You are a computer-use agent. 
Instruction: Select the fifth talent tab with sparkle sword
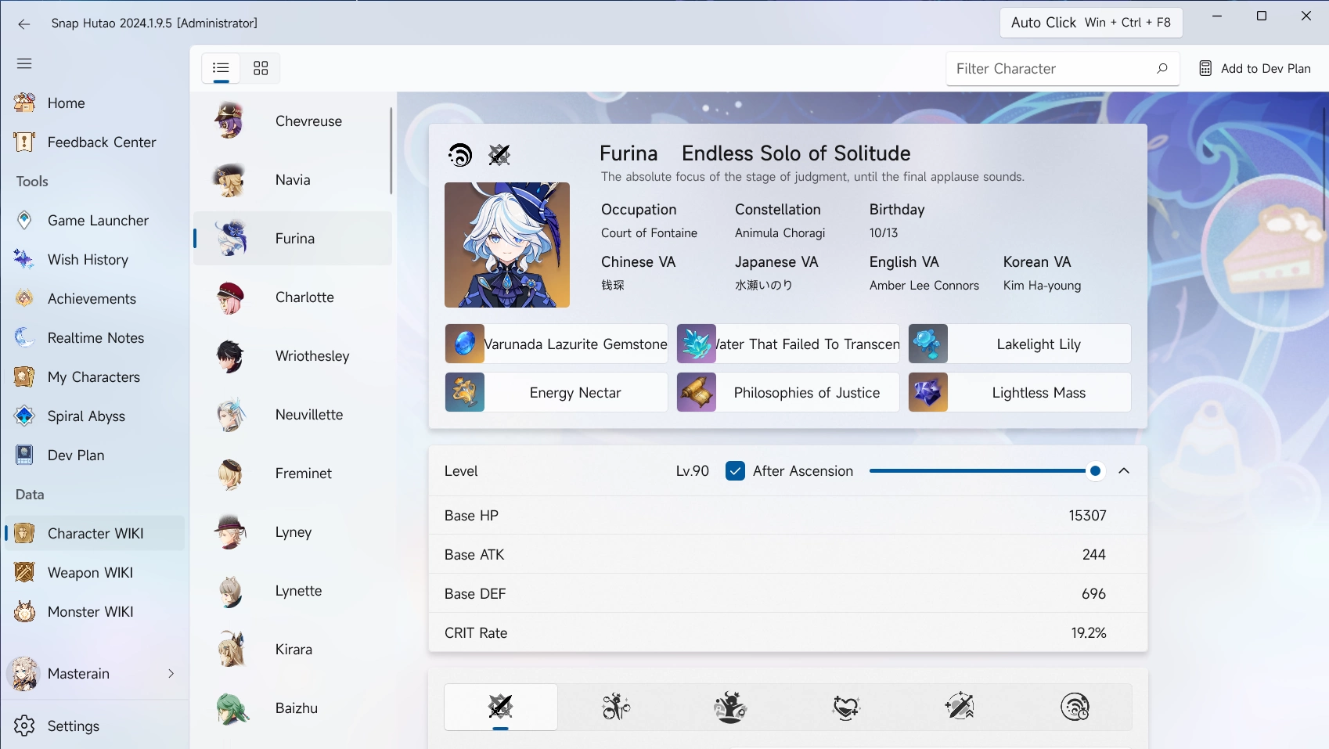point(960,707)
